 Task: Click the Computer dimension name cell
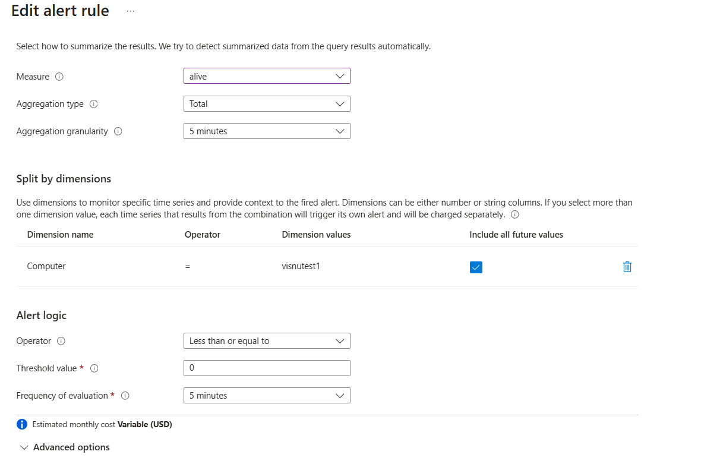click(x=46, y=266)
